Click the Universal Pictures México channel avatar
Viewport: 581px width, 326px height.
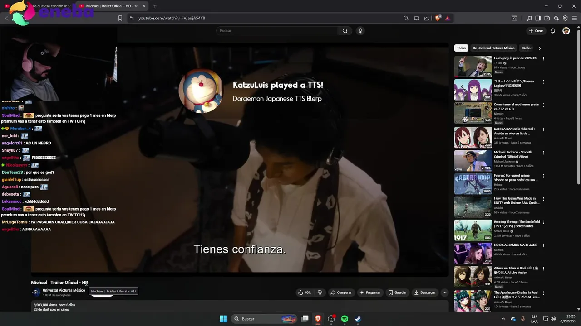pyautogui.click(x=36, y=292)
